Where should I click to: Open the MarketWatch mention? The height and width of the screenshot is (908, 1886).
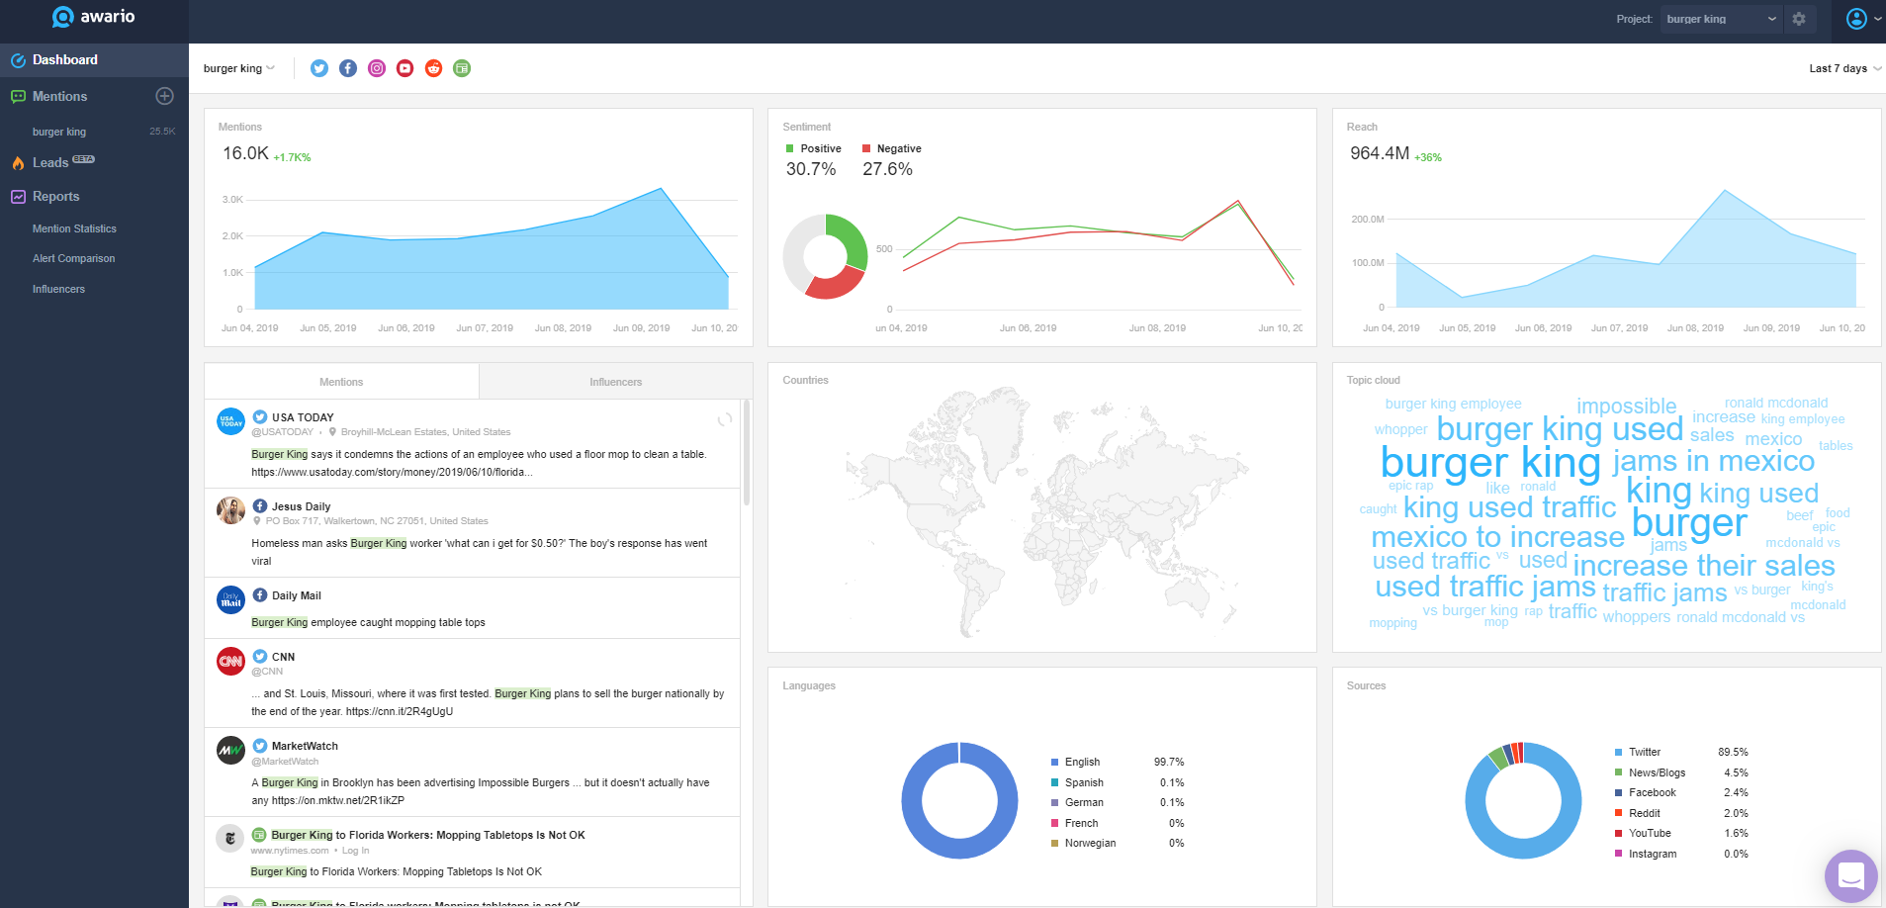click(473, 772)
